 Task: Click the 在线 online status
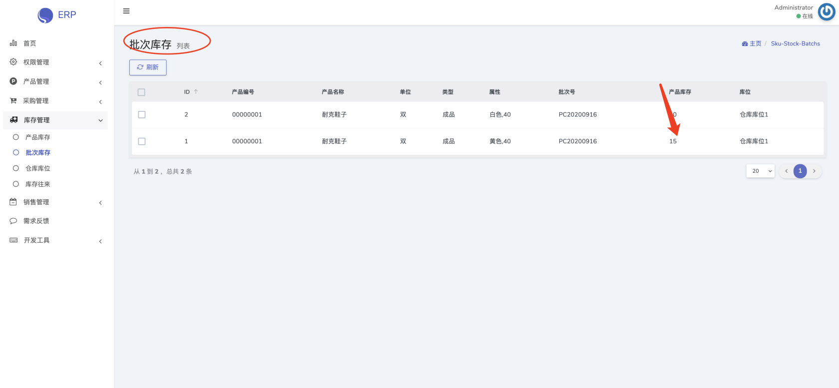[805, 16]
